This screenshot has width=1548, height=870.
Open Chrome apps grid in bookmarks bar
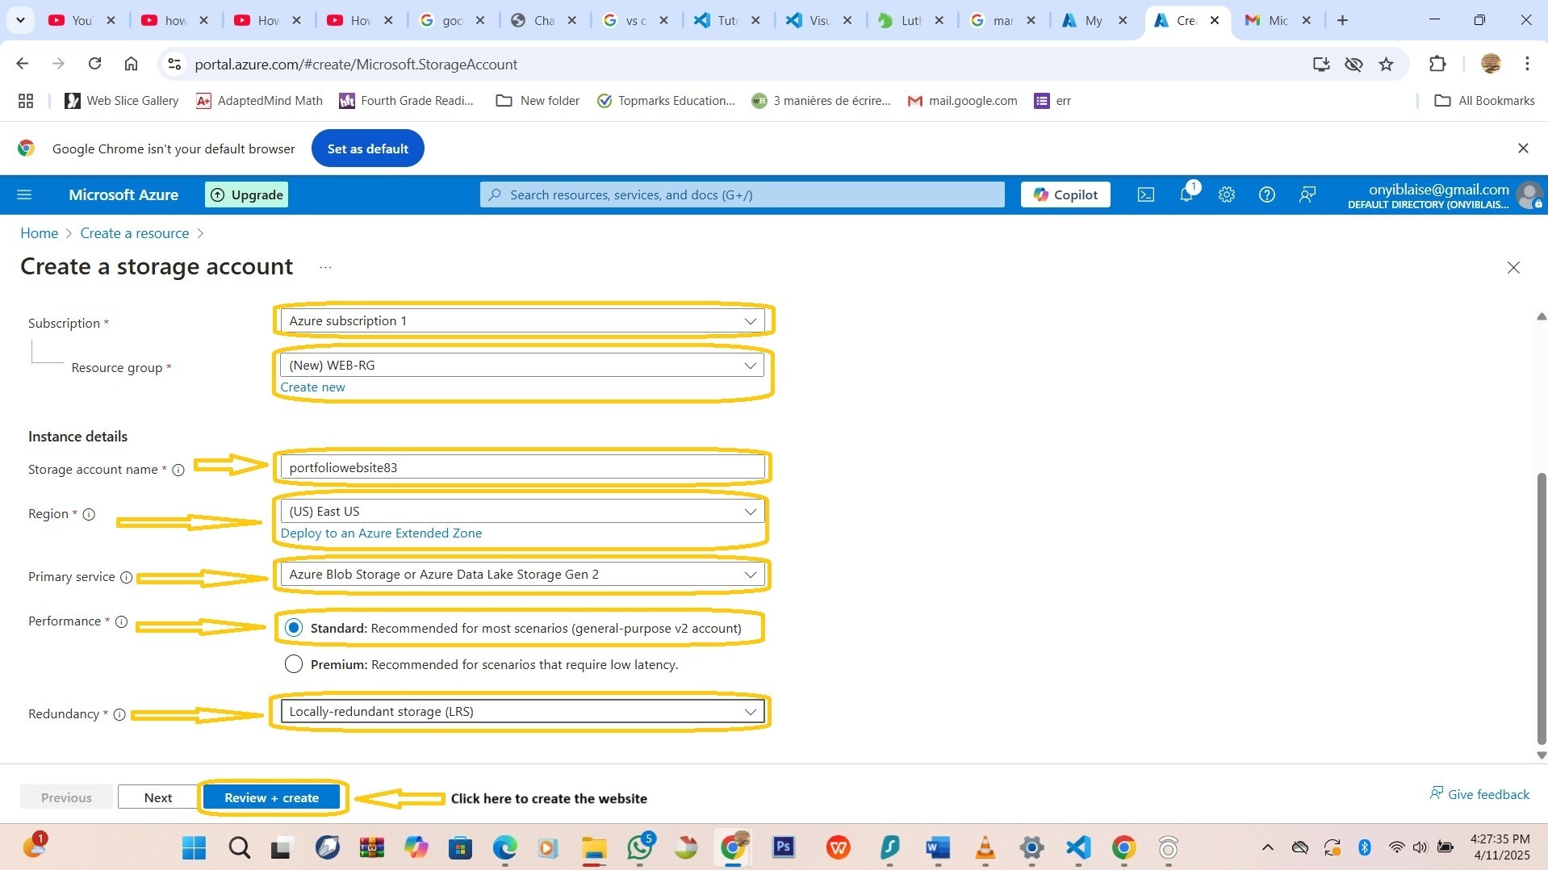(x=26, y=101)
